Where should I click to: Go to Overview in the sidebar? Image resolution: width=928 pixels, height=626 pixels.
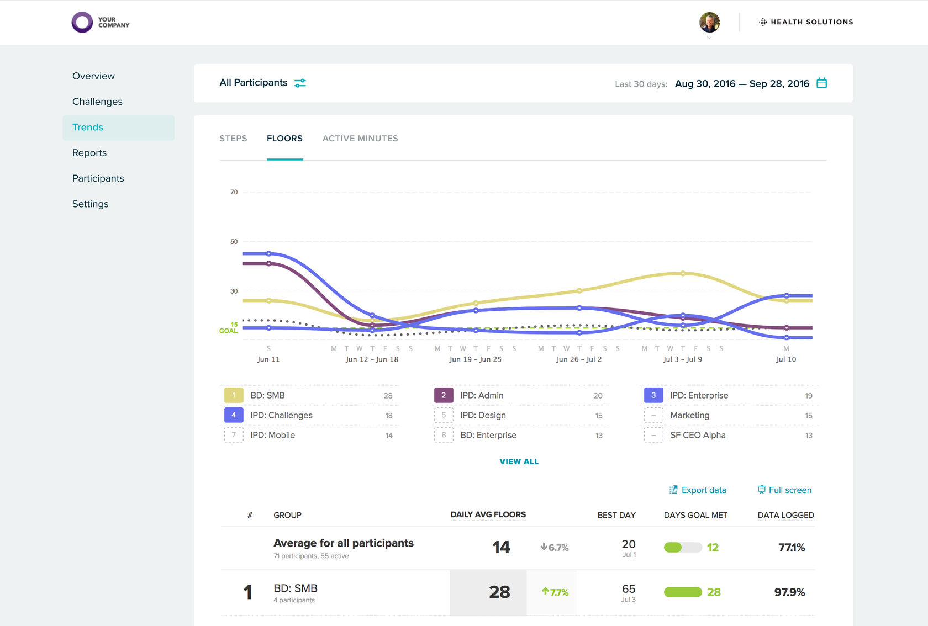(93, 76)
